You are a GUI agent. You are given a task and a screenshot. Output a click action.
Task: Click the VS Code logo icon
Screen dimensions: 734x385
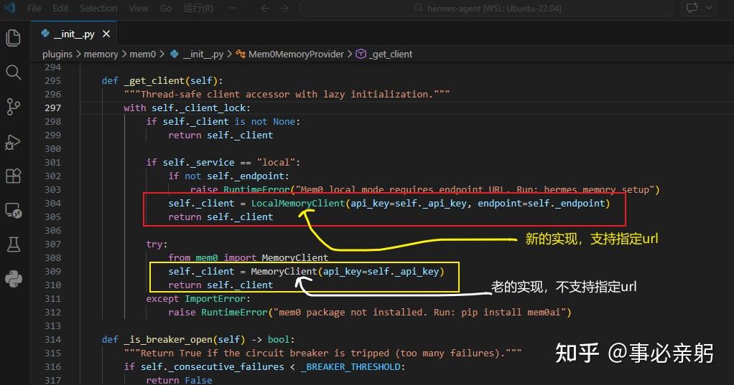(10, 8)
